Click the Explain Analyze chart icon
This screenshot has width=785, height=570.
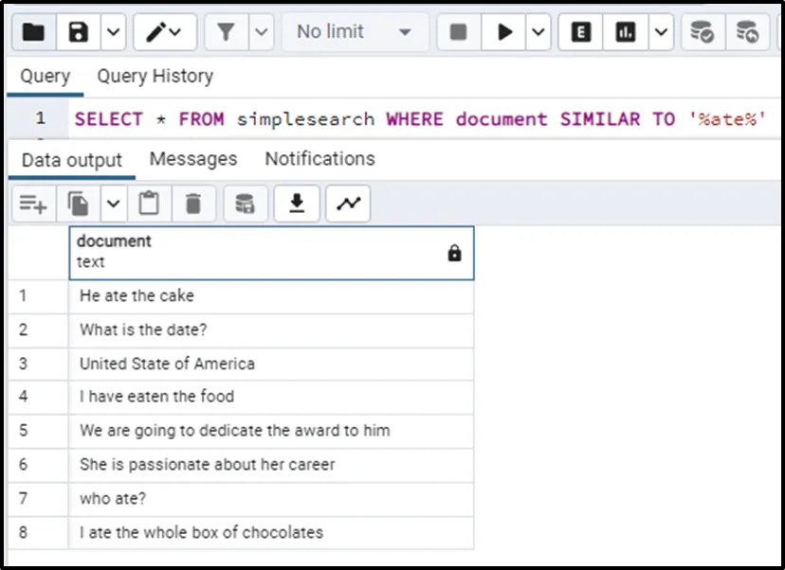point(626,32)
